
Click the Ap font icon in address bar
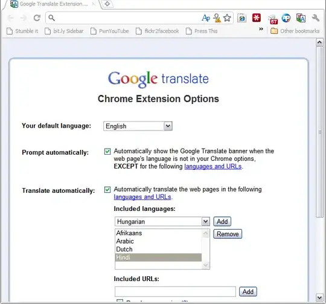point(206,18)
